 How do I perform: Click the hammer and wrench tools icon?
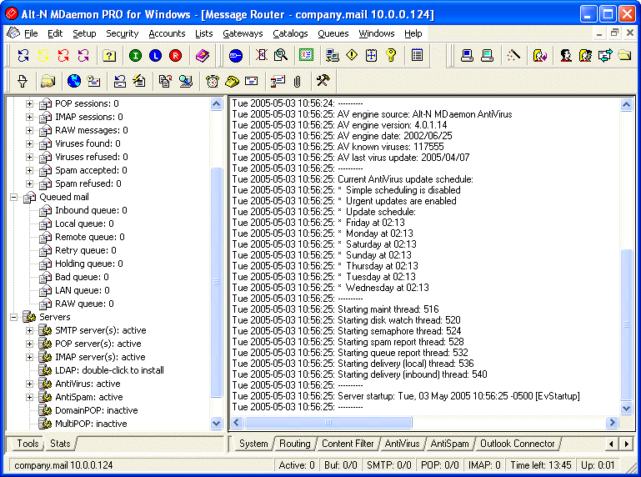(323, 82)
